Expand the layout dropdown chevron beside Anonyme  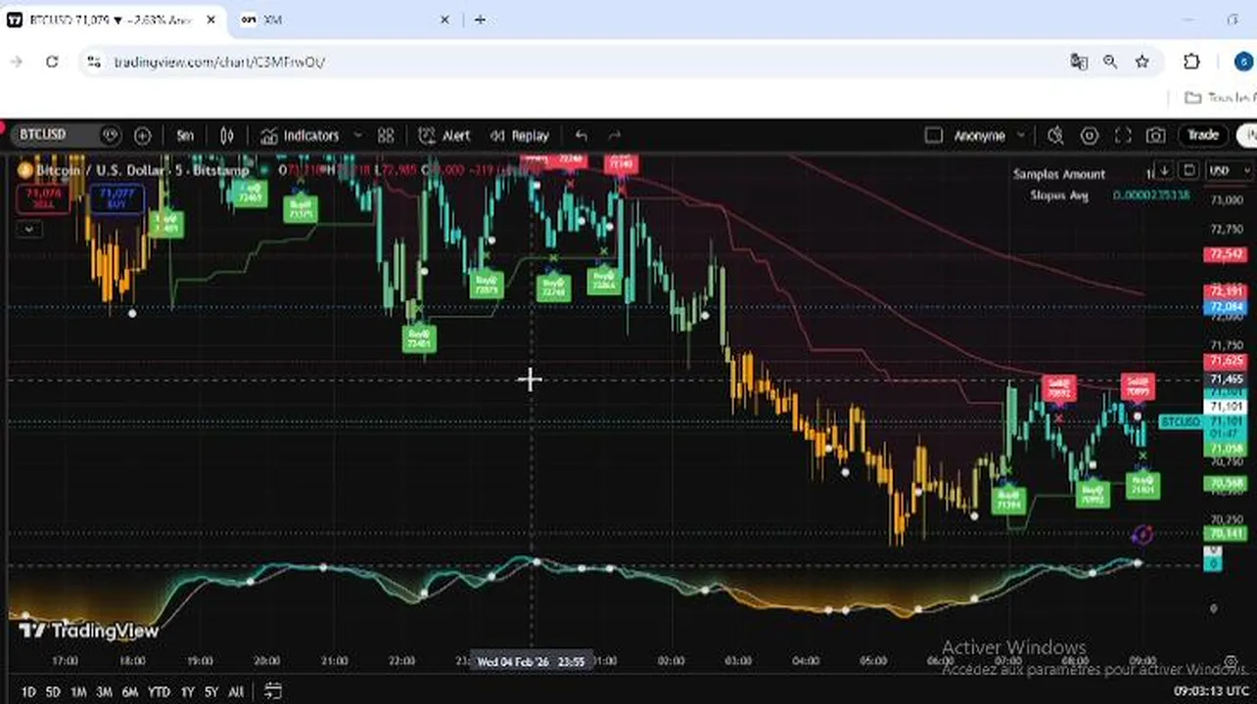click(1022, 136)
